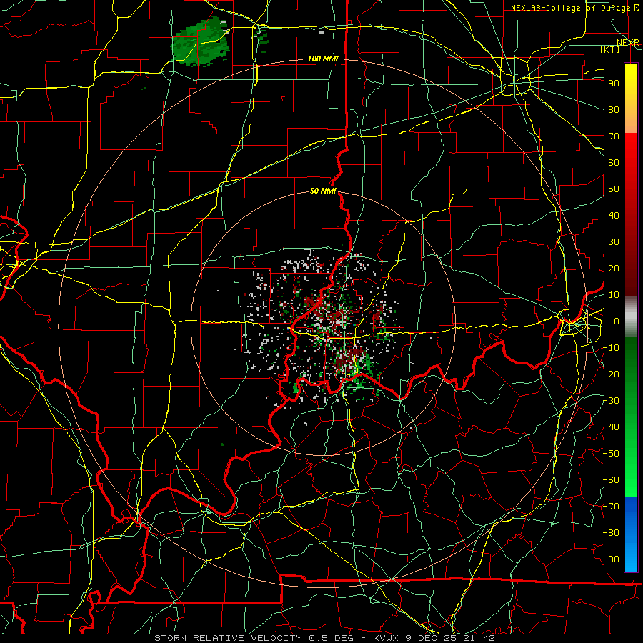
Task: Click the 90 value on velocity scale
Action: pyautogui.click(x=614, y=84)
